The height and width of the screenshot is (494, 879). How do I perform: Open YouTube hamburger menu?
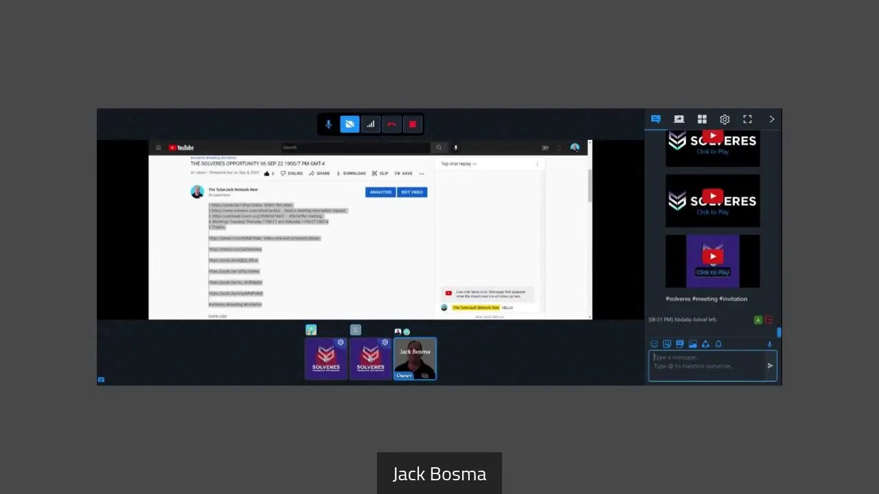pos(159,148)
